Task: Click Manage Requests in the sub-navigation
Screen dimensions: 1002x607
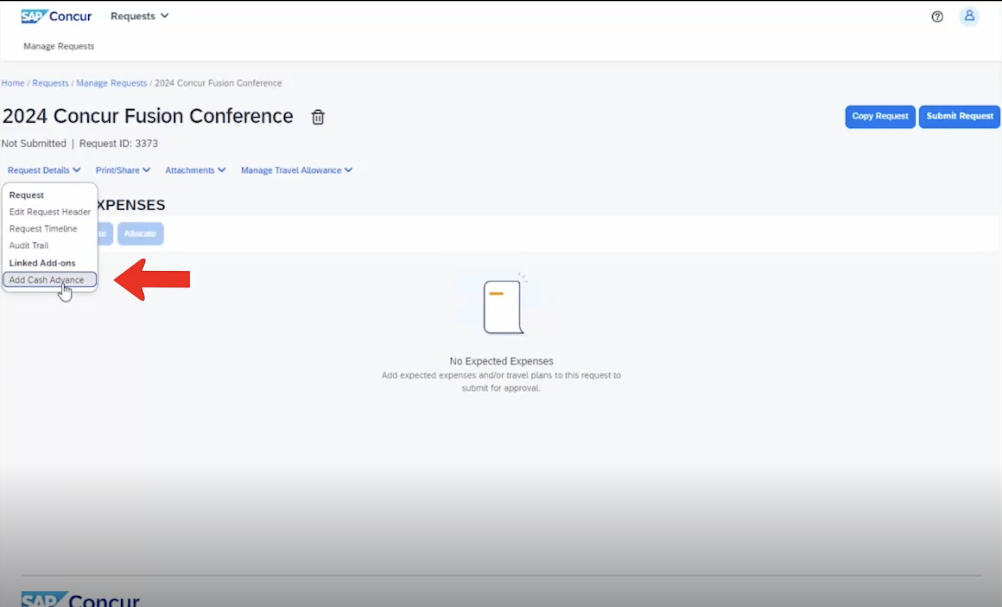Action: [x=59, y=47]
